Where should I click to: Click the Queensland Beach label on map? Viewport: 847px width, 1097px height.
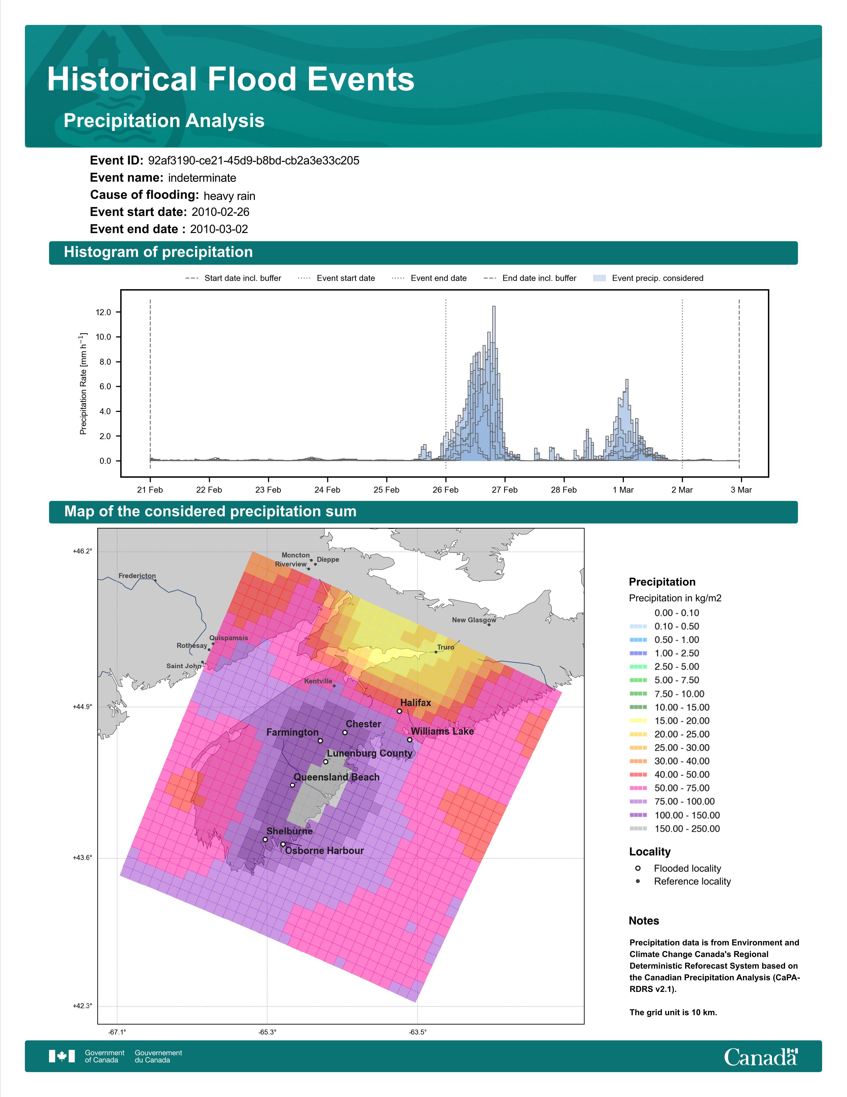tap(336, 777)
